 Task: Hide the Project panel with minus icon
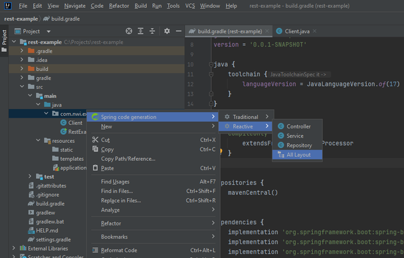pos(179,31)
